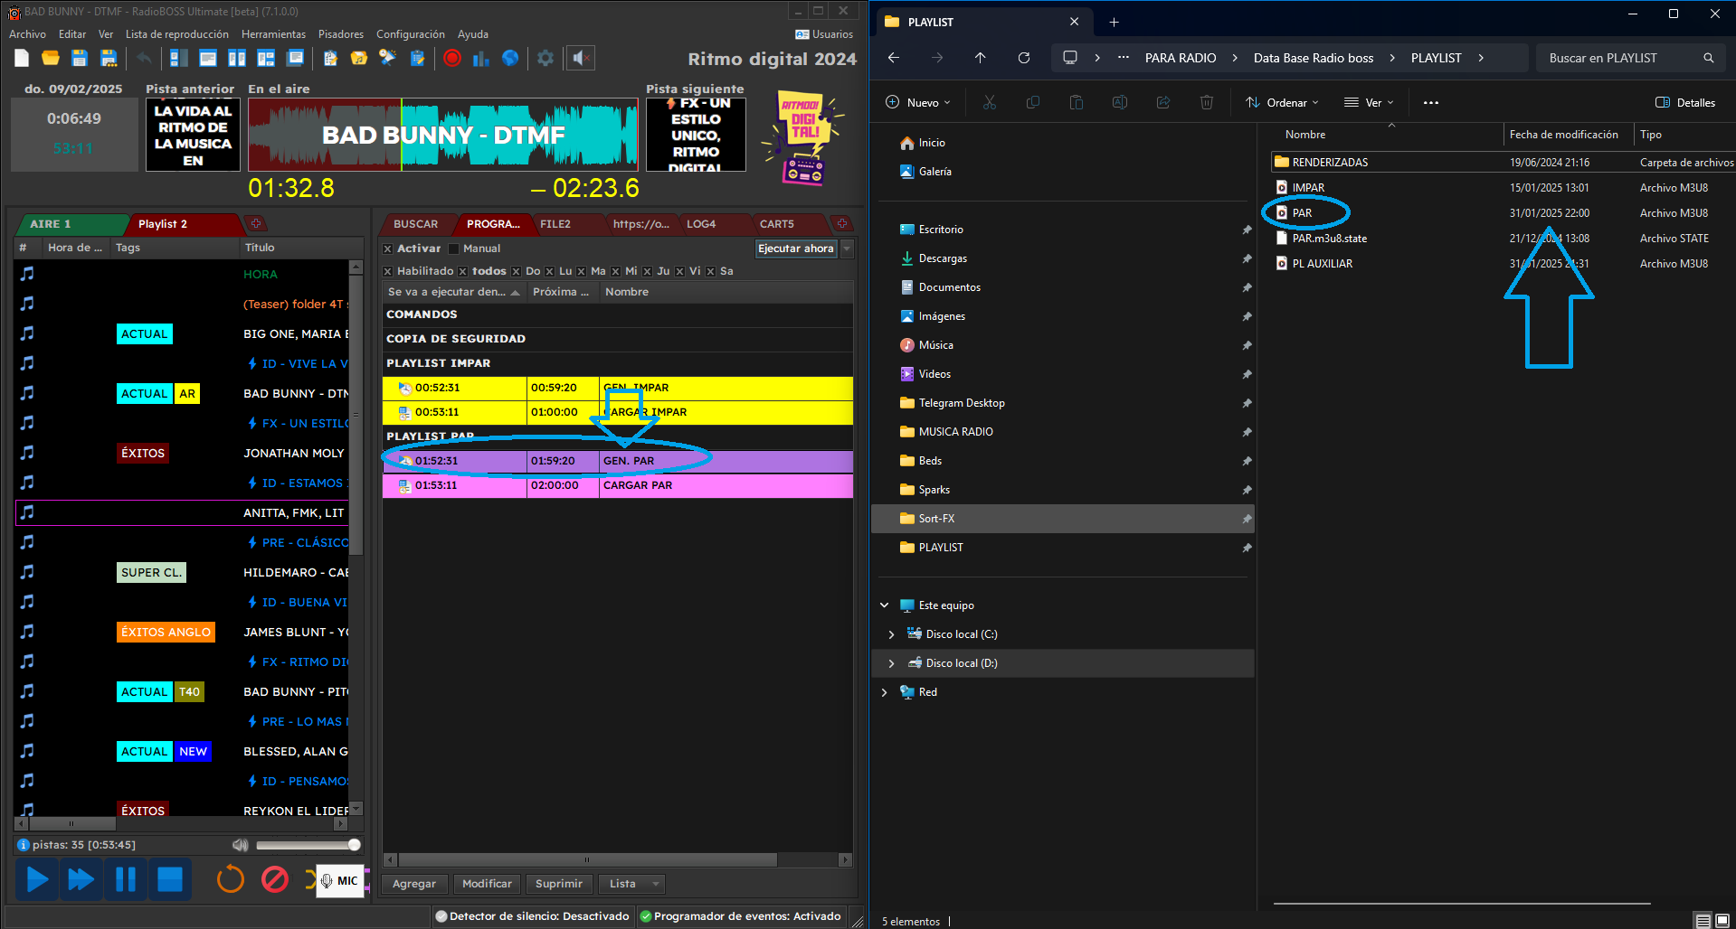Click the Stop button
This screenshot has width=1736, height=929.
click(x=170, y=879)
